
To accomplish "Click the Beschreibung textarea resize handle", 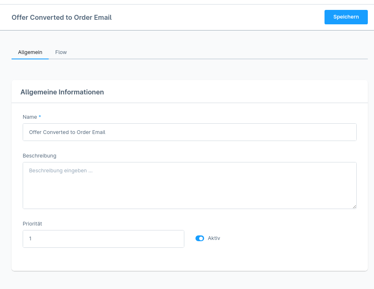I will (x=354, y=207).
